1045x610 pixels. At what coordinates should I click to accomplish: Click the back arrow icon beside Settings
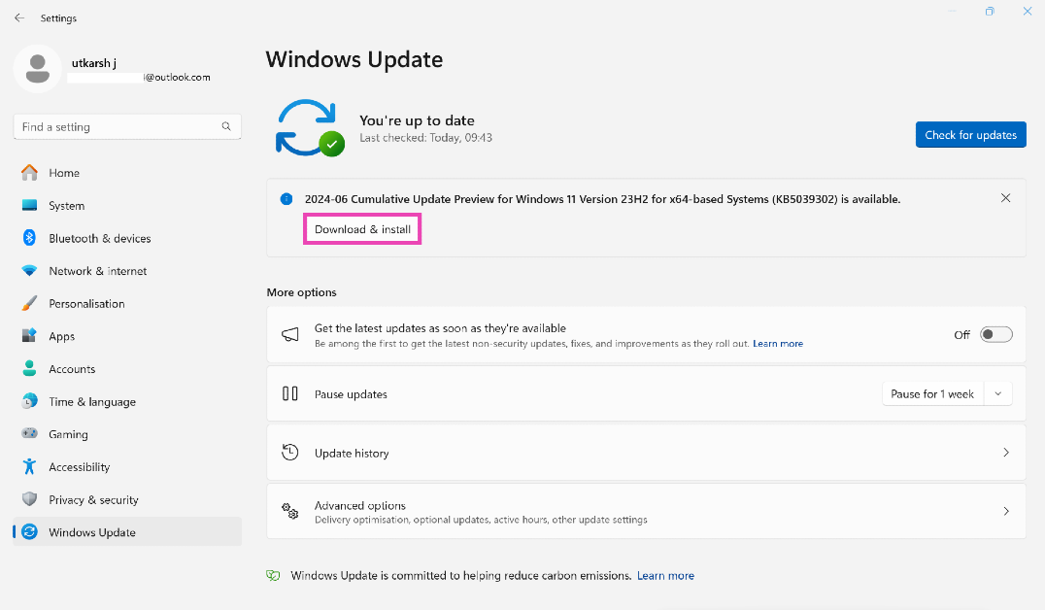(x=19, y=18)
